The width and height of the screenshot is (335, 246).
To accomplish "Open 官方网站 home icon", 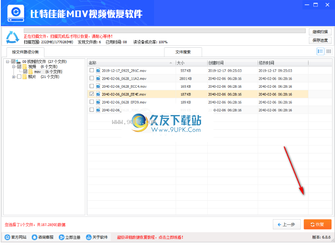I will point(7,237).
